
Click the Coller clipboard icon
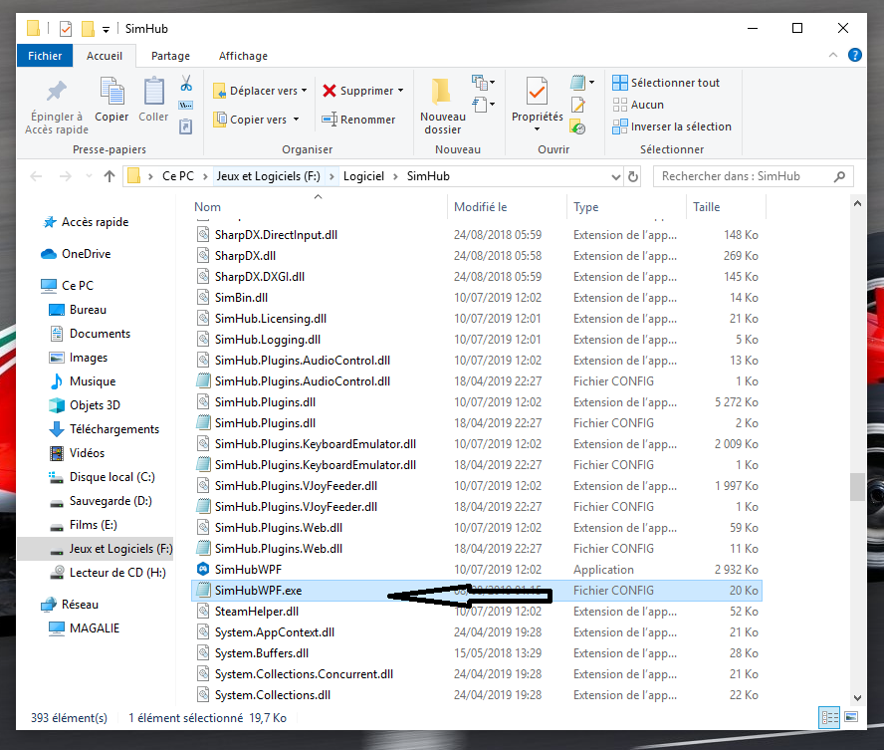[153, 91]
